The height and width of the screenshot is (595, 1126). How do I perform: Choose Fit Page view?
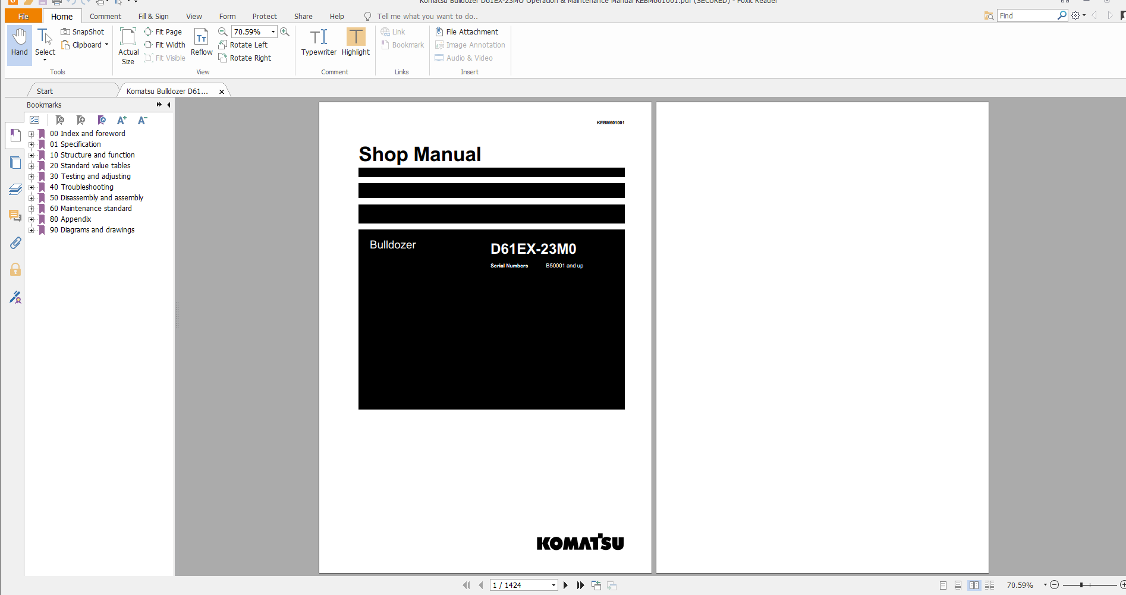[163, 32]
